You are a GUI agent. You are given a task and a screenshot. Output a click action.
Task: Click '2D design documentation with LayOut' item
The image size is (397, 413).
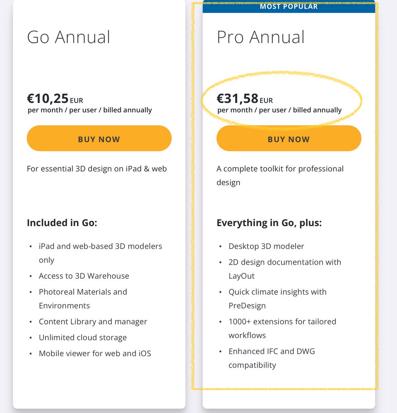tap(285, 269)
